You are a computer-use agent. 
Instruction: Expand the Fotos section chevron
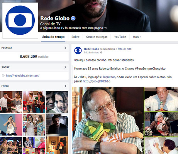65,86
